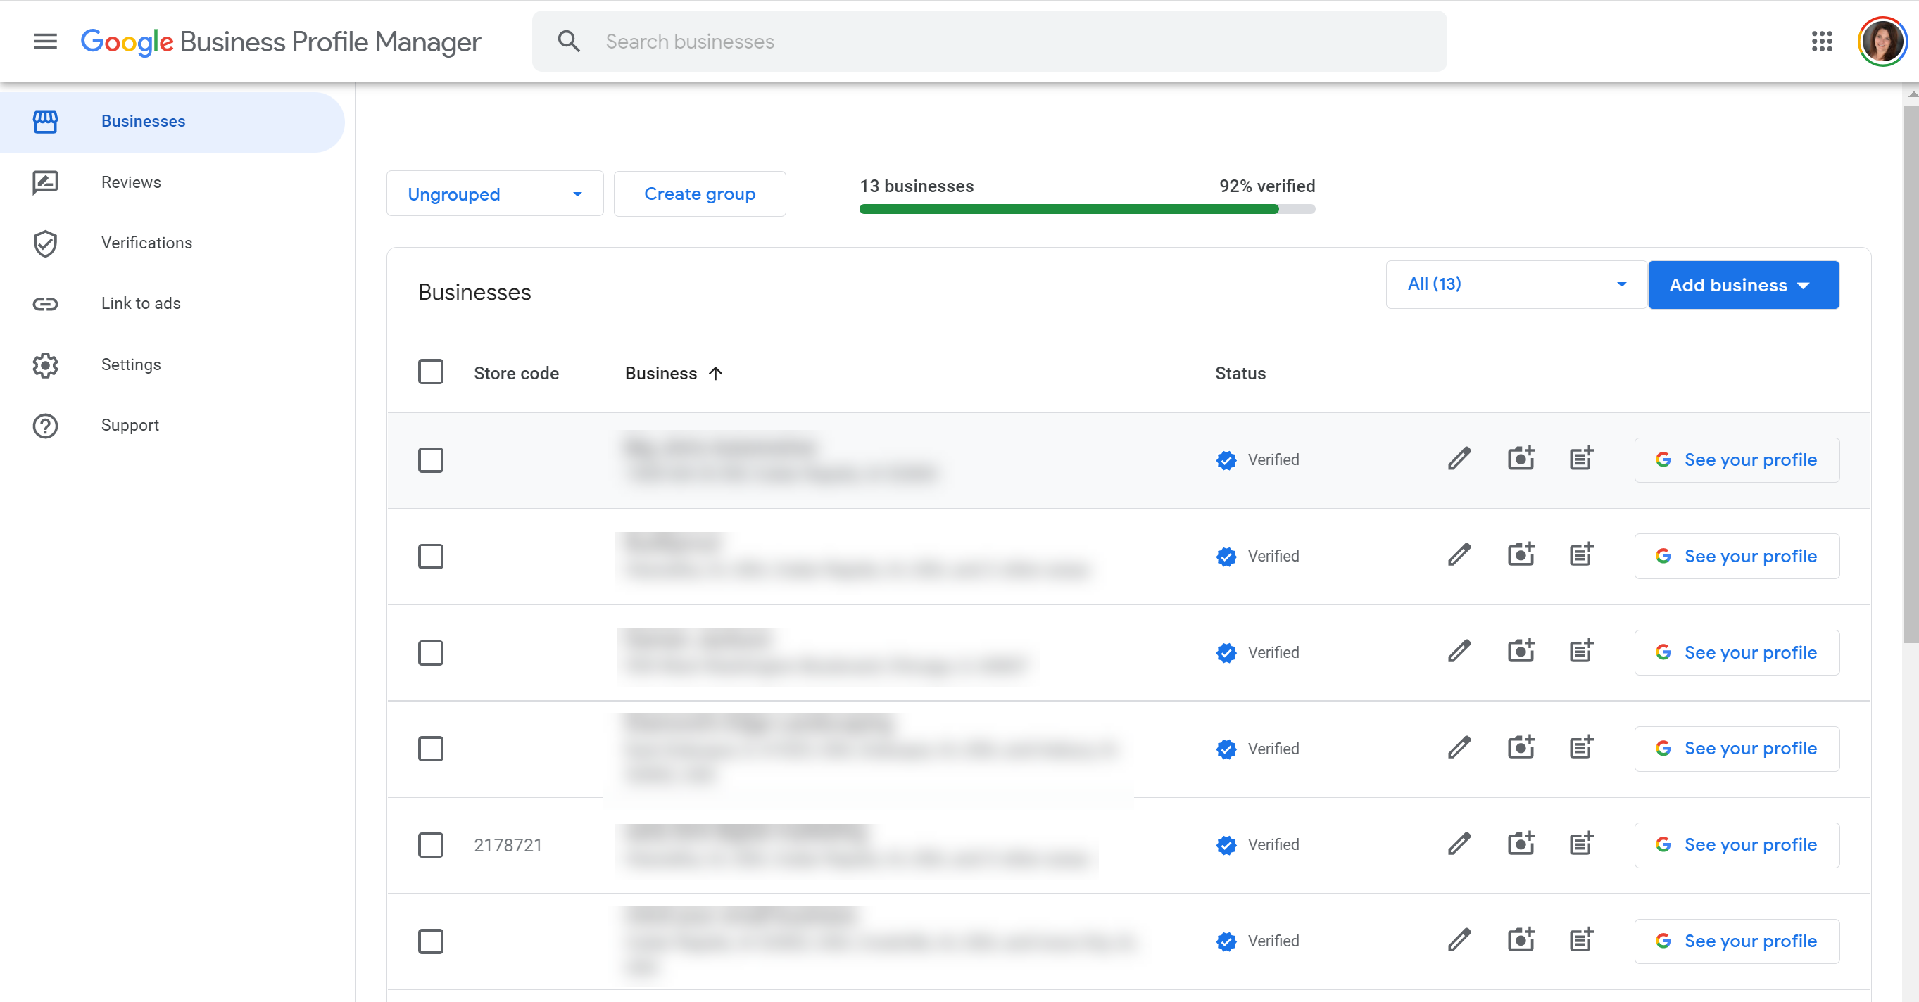Check the first business row checkbox

(x=431, y=459)
